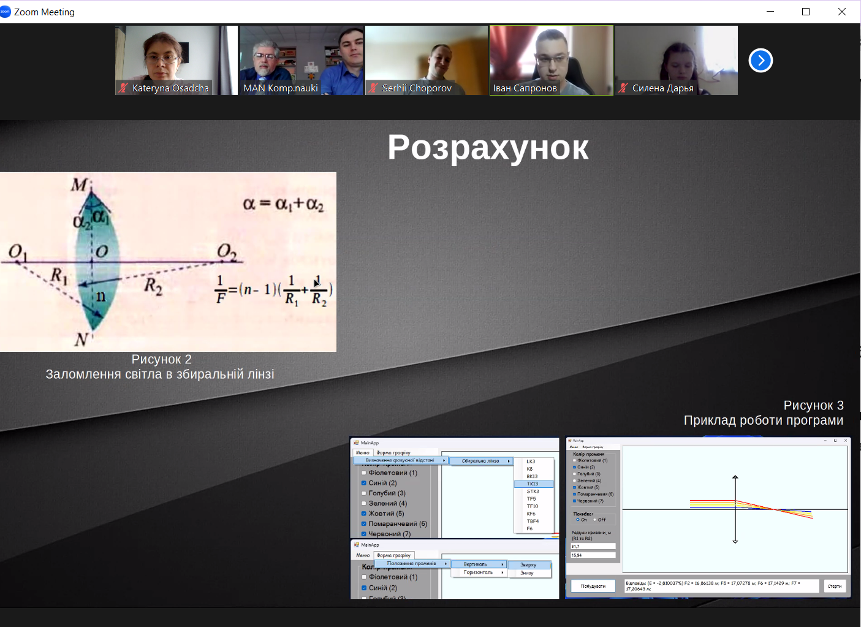This screenshot has width=861, height=627.
Task: Click the radius field containing 31,7
Action: pos(593,546)
